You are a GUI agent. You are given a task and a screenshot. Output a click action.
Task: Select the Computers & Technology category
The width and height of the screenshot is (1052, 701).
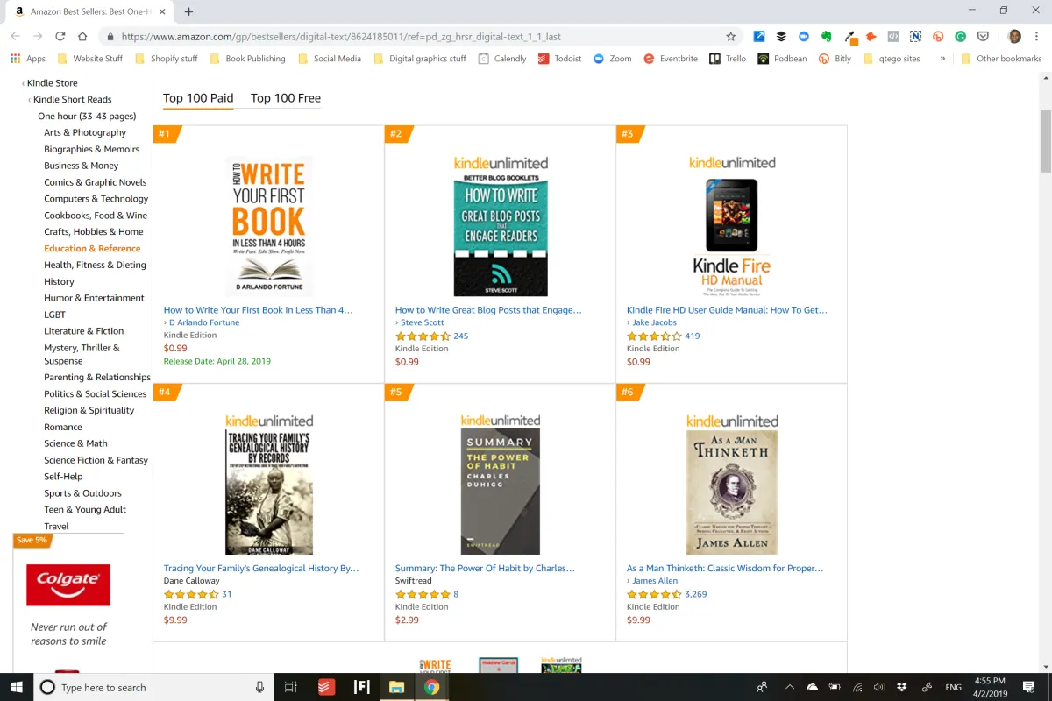[96, 199]
